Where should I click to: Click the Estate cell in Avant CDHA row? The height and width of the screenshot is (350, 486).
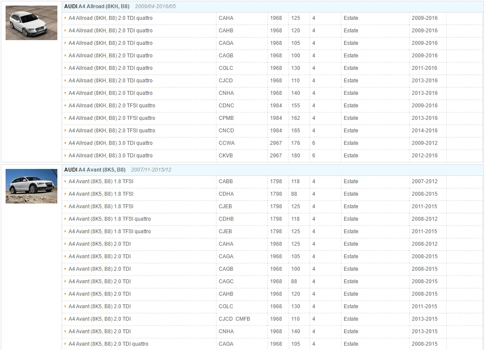point(351,194)
